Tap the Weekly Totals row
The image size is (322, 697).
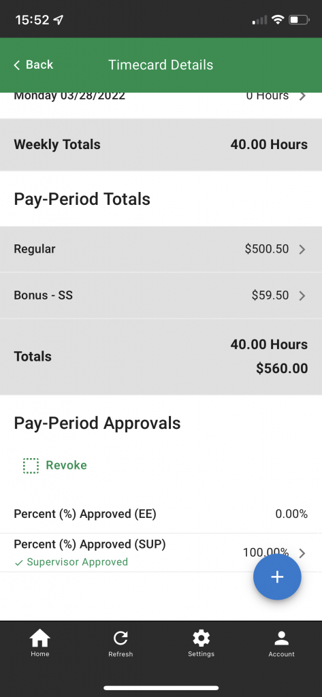[161, 144]
